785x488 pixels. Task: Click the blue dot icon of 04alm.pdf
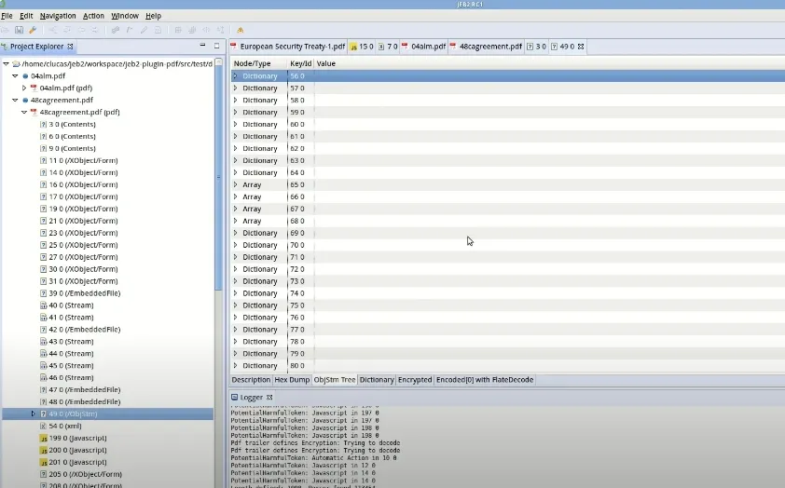coord(25,76)
